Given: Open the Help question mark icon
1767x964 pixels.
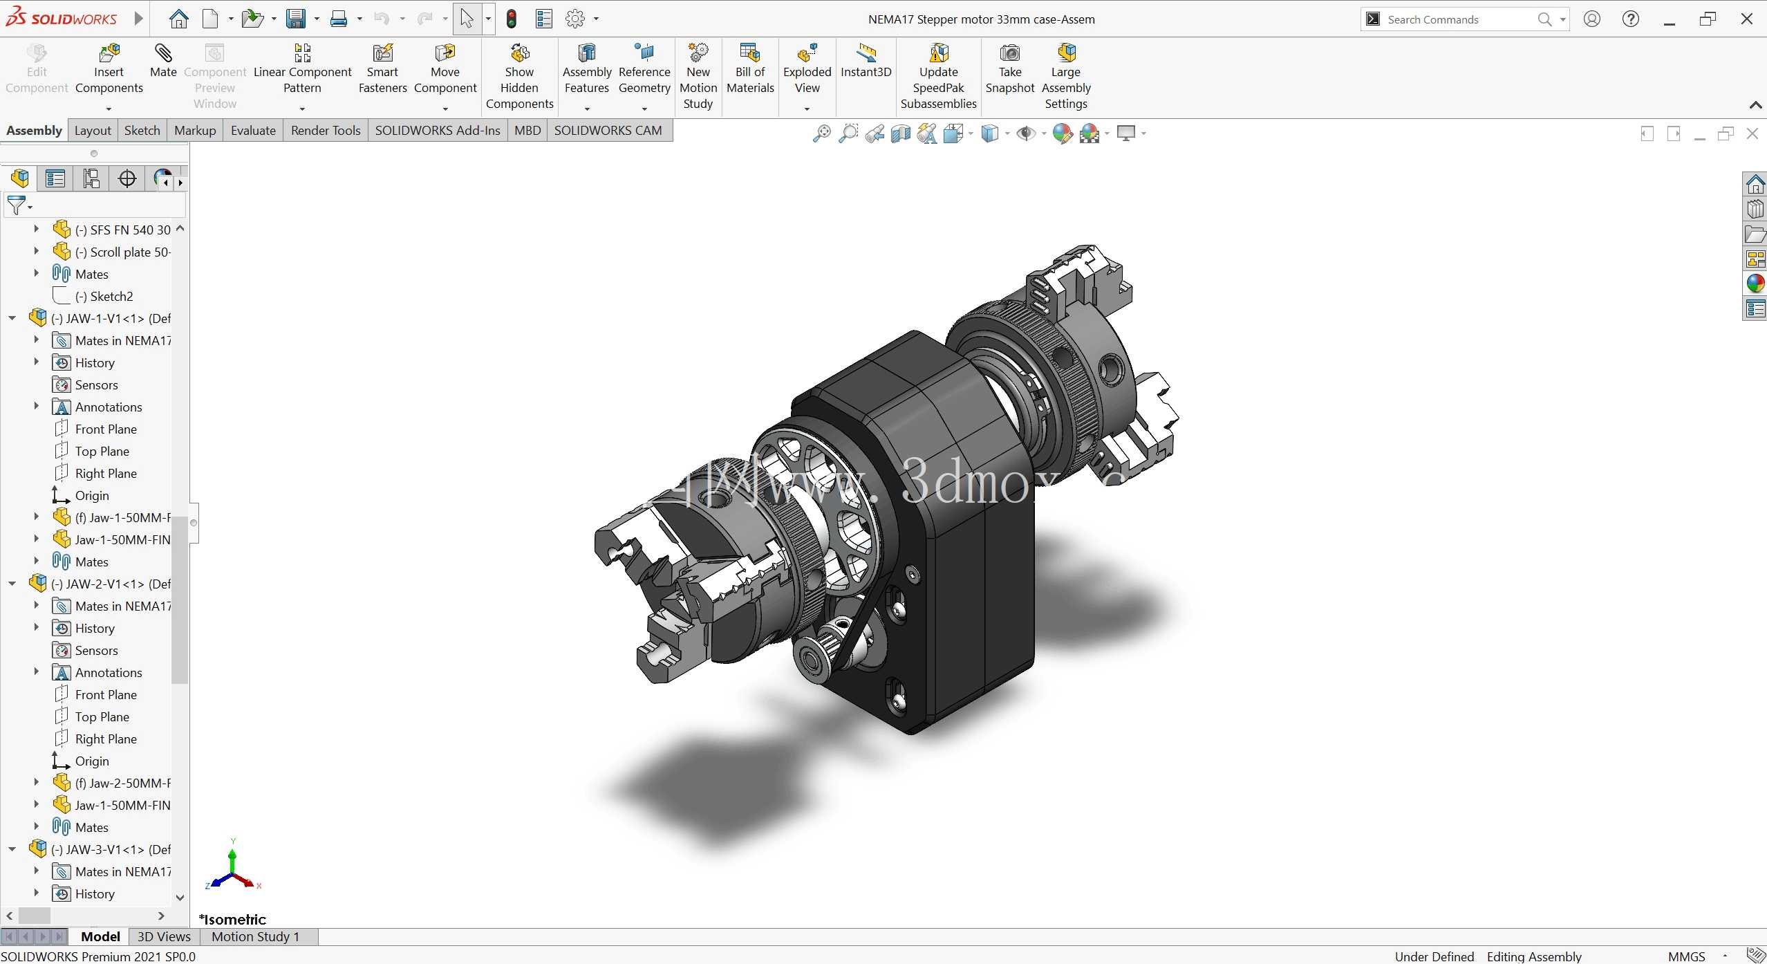Looking at the screenshot, I should tap(1631, 19).
